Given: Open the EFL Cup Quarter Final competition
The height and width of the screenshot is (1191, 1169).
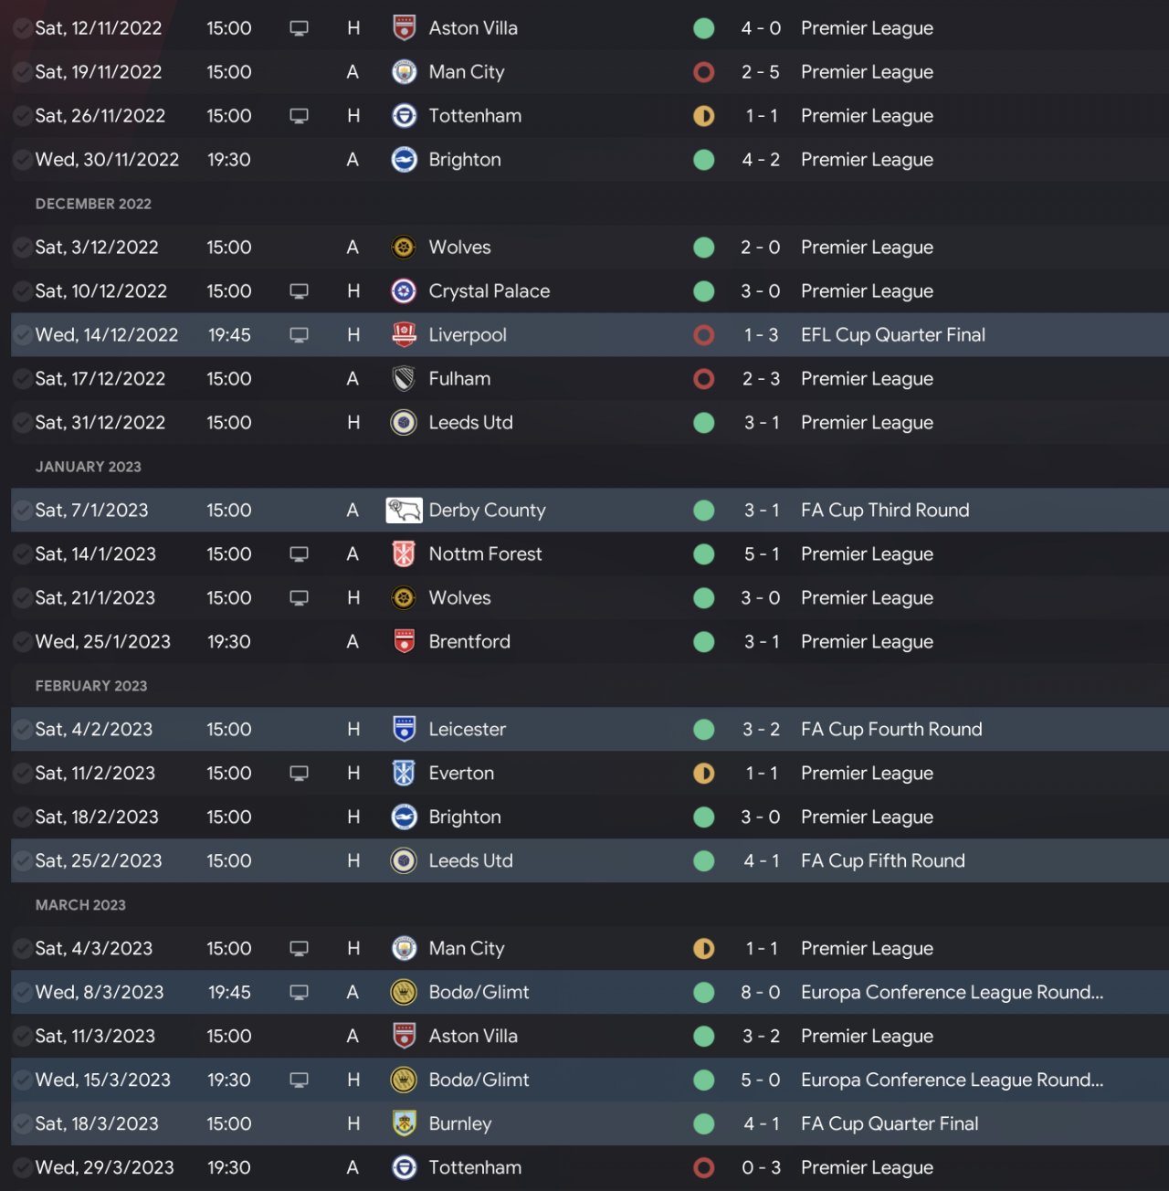Looking at the screenshot, I should click(892, 335).
